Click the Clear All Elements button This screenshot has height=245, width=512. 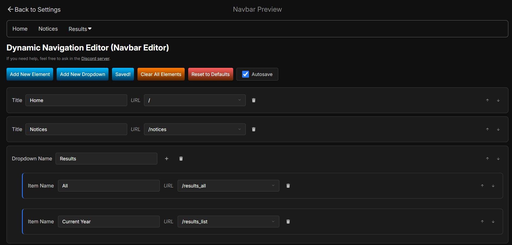point(161,74)
